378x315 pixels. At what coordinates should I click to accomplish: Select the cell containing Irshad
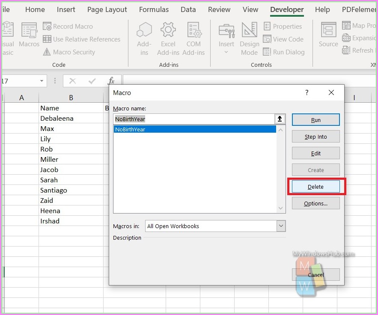71,221
